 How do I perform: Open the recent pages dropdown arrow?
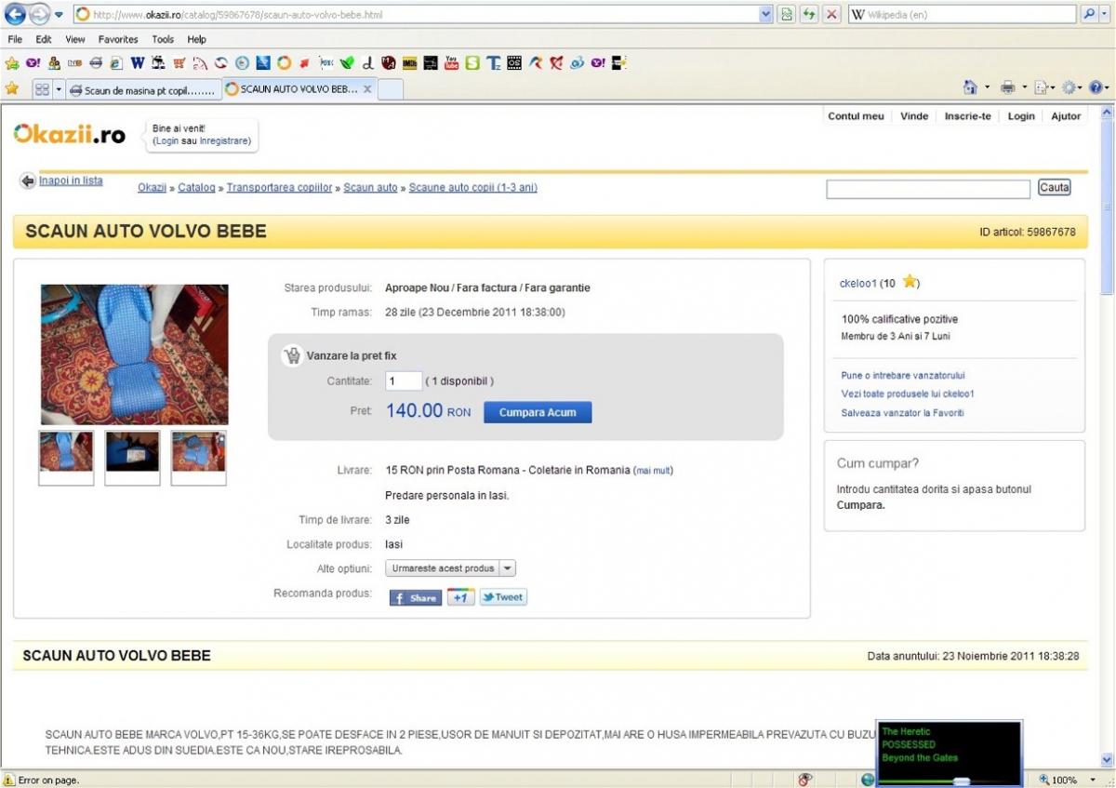point(58,15)
